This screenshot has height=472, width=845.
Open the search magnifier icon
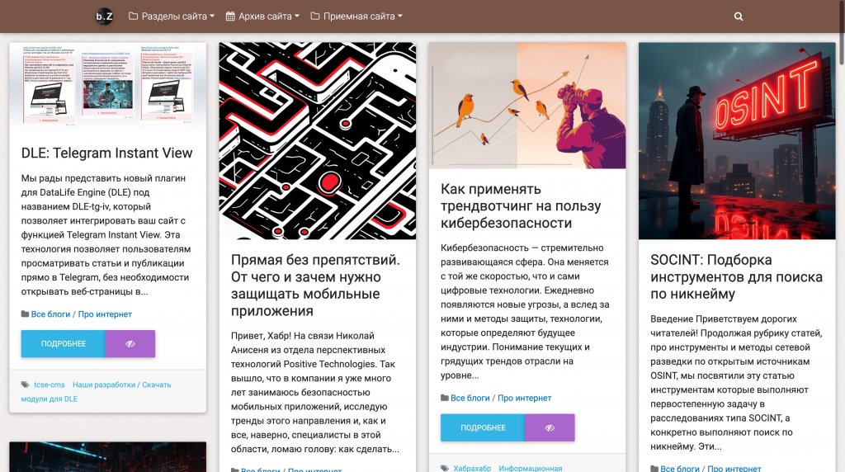click(x=739, y=17)
